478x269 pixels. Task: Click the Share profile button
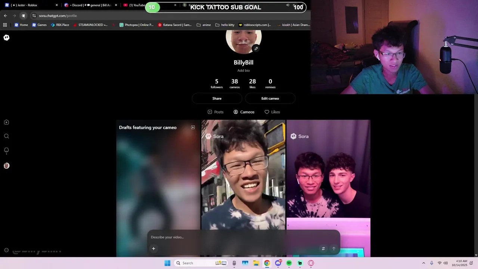click(217, 99)
